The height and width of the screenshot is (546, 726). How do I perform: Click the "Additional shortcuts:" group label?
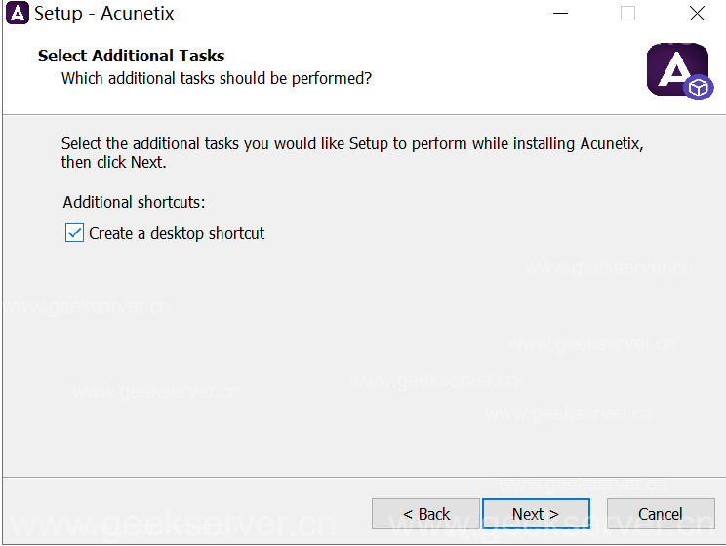(135, 202)
